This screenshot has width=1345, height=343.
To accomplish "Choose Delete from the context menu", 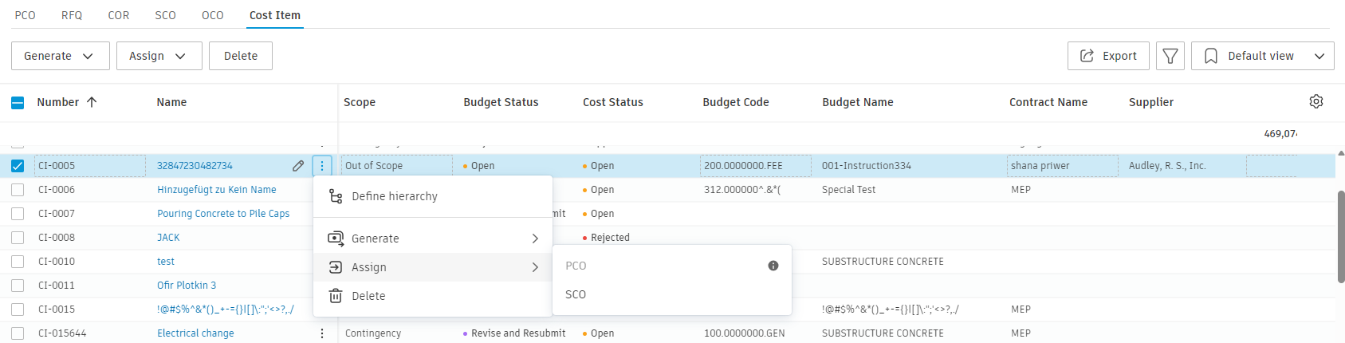I will click(433, 296).
